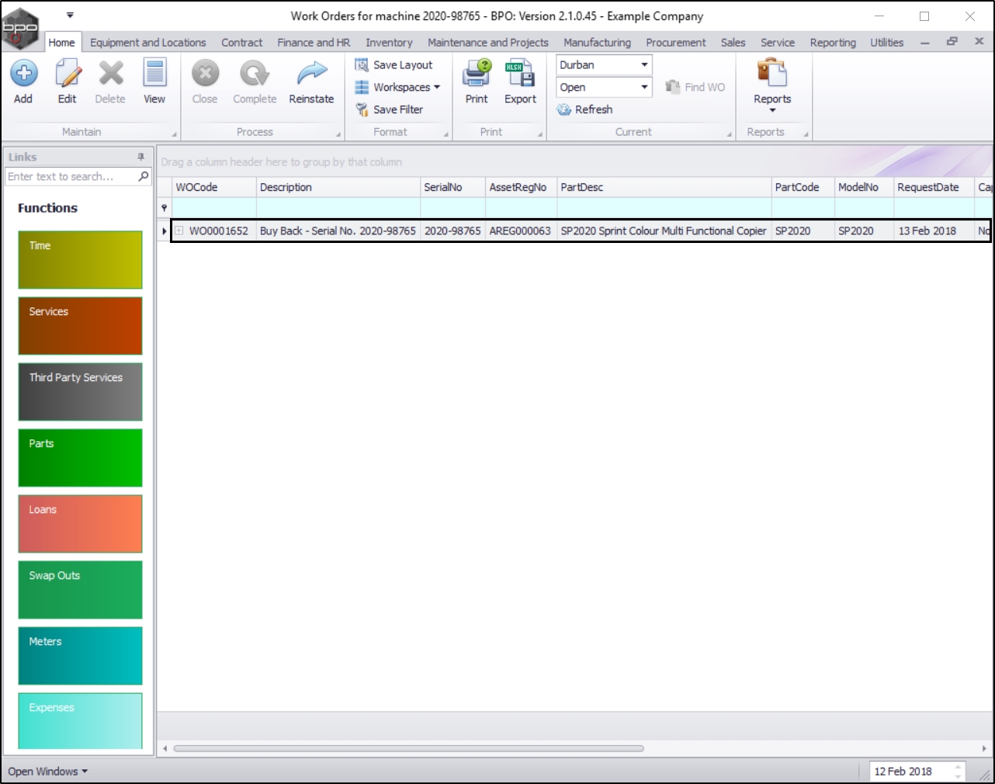
Task: Open the Services function tile
Action: [81, 326]
